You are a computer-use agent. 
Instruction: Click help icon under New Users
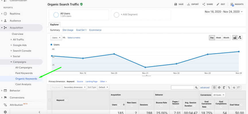[131, 106]
